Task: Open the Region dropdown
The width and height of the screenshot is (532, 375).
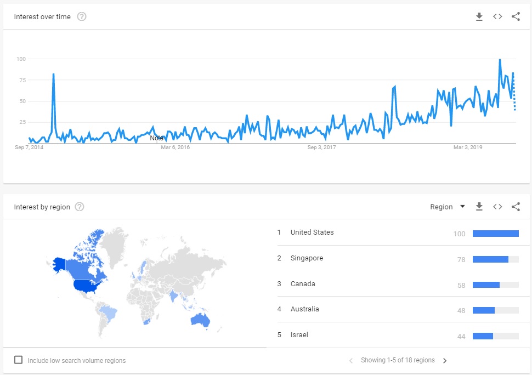Action: (x=447, y=207)
